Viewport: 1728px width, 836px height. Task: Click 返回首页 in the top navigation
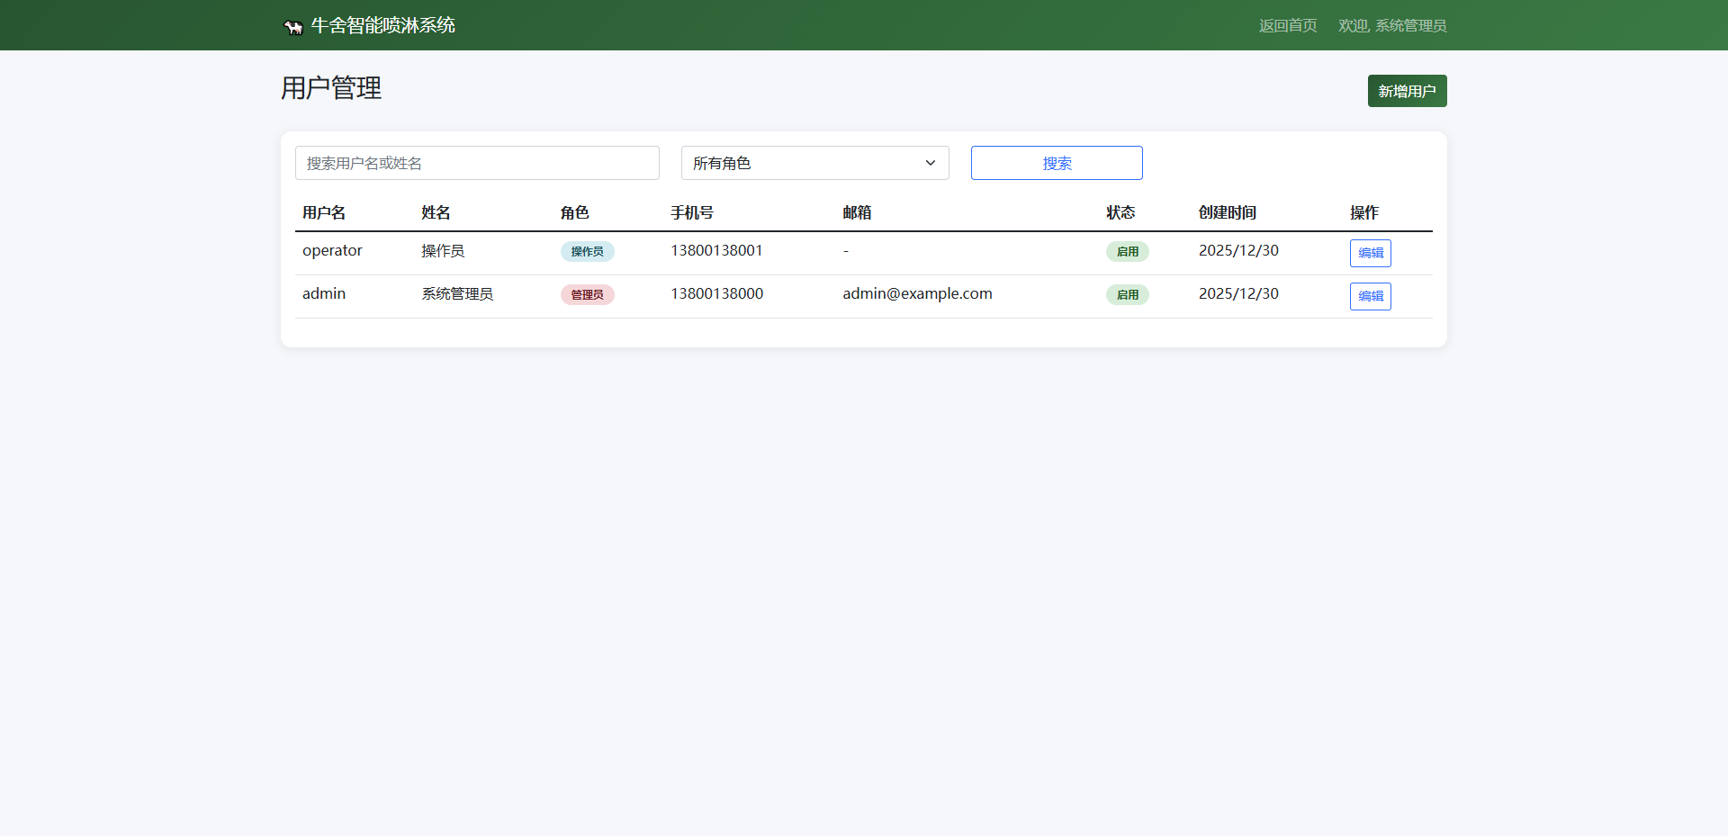pos(1287,25)
